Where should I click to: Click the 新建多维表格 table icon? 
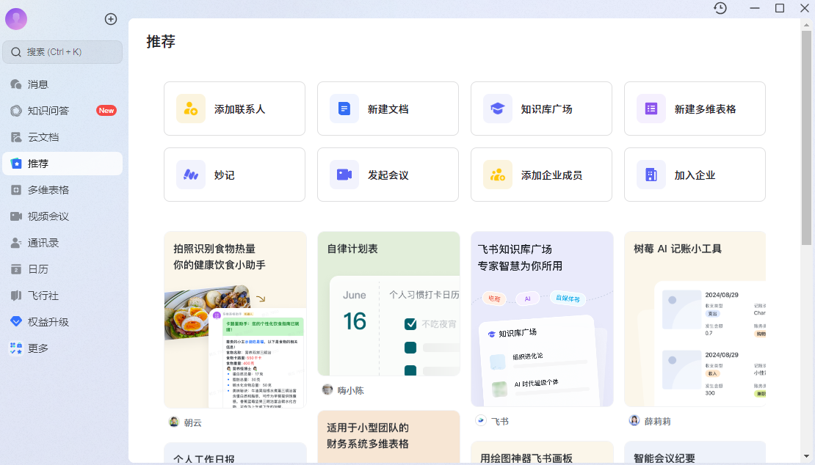pyautogui.click(x=651, y=109)
